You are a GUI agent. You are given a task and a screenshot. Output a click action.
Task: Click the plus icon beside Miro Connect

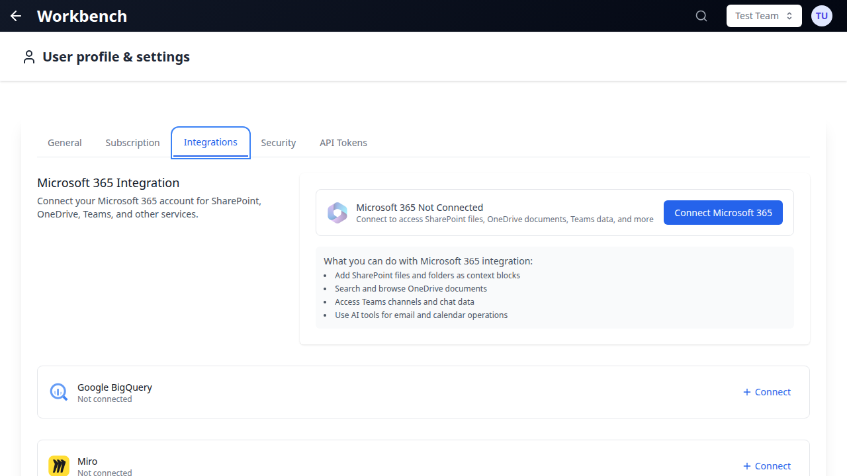click(x=746, y=465)
